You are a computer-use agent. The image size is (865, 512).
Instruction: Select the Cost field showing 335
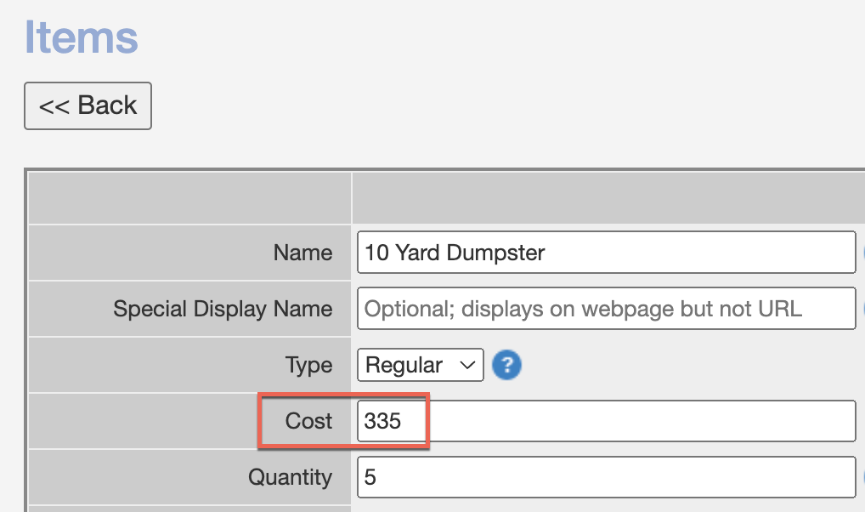click(x=605, y=421)
